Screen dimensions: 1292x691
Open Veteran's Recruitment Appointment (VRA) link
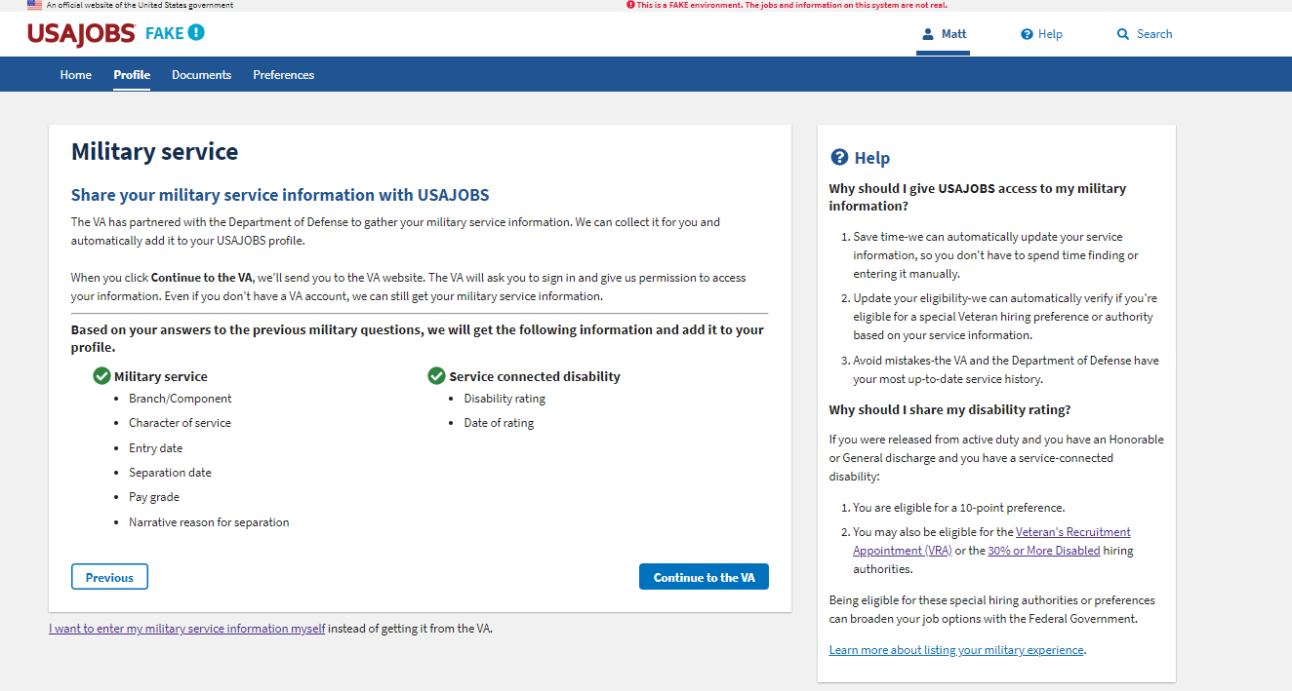click(x=991, y=541)
